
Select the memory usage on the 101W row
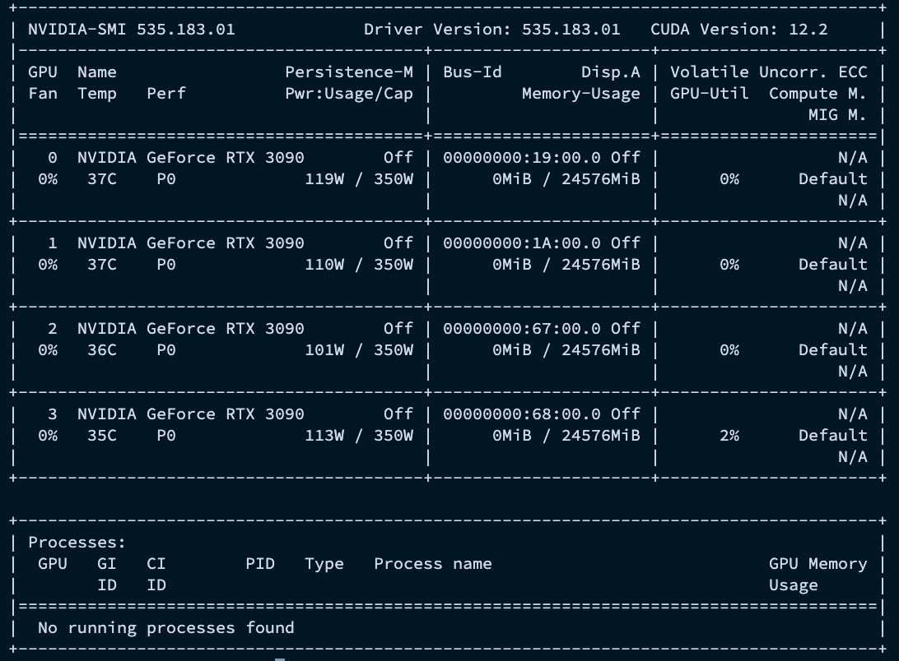[566, 349]
